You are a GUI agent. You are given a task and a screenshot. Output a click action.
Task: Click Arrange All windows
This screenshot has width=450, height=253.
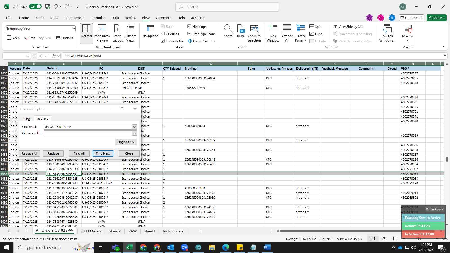[287, 33]
